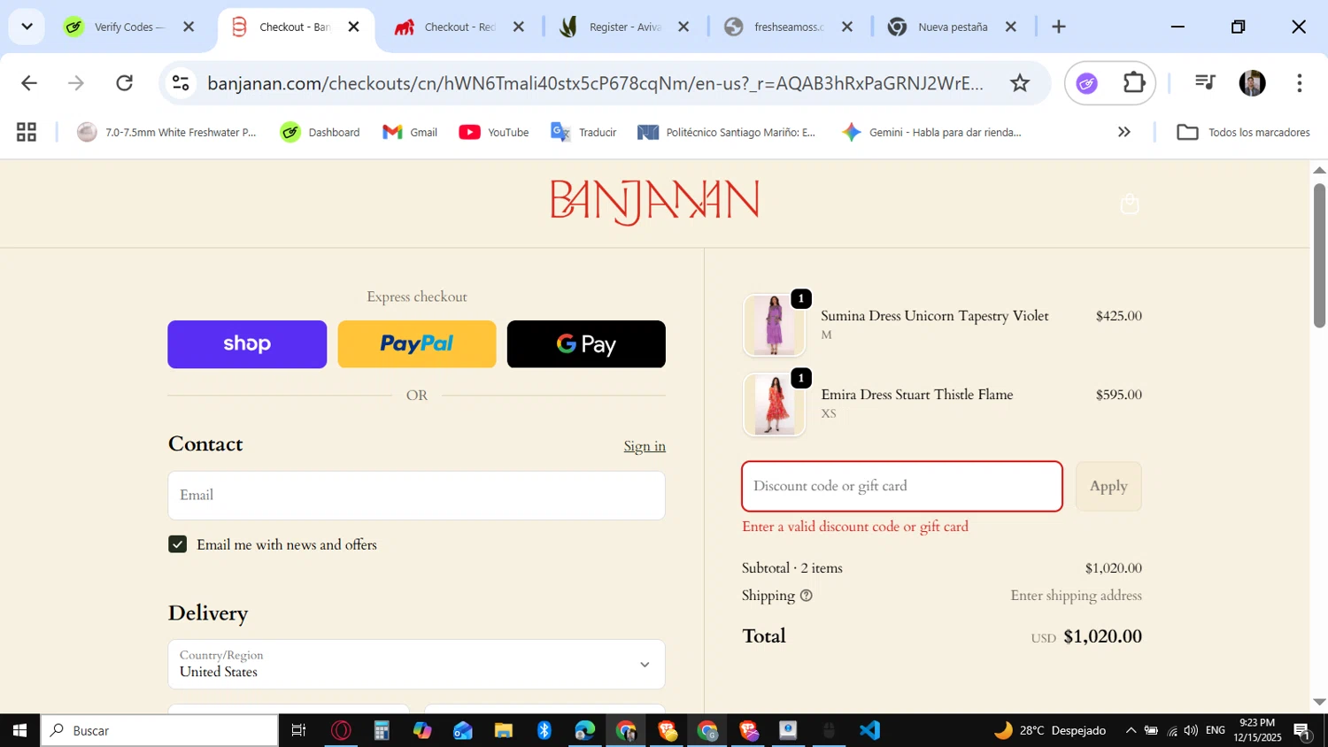Open site information icon in address bar

point(181,83)
